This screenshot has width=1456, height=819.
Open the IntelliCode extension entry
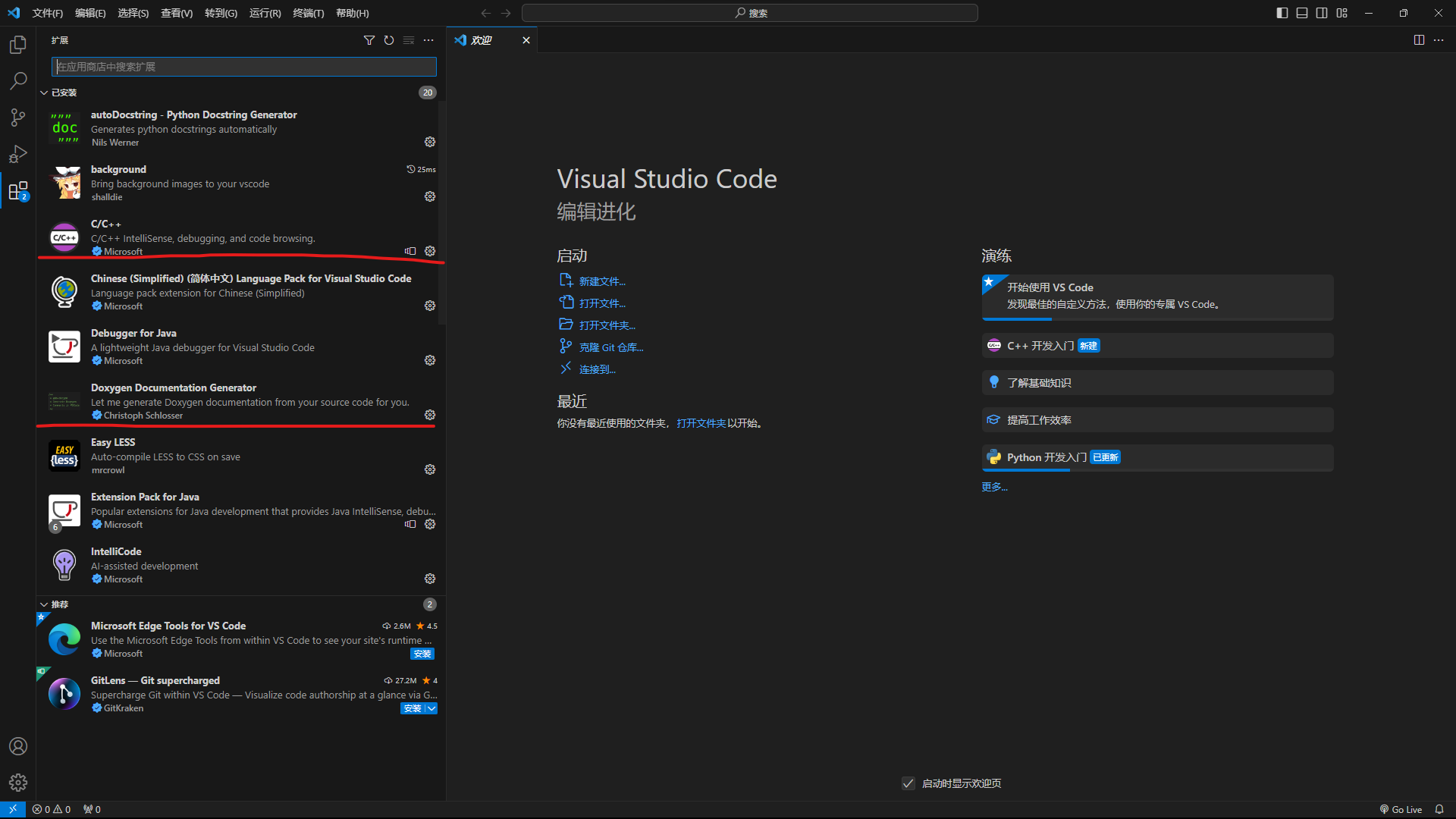(241, 565)
